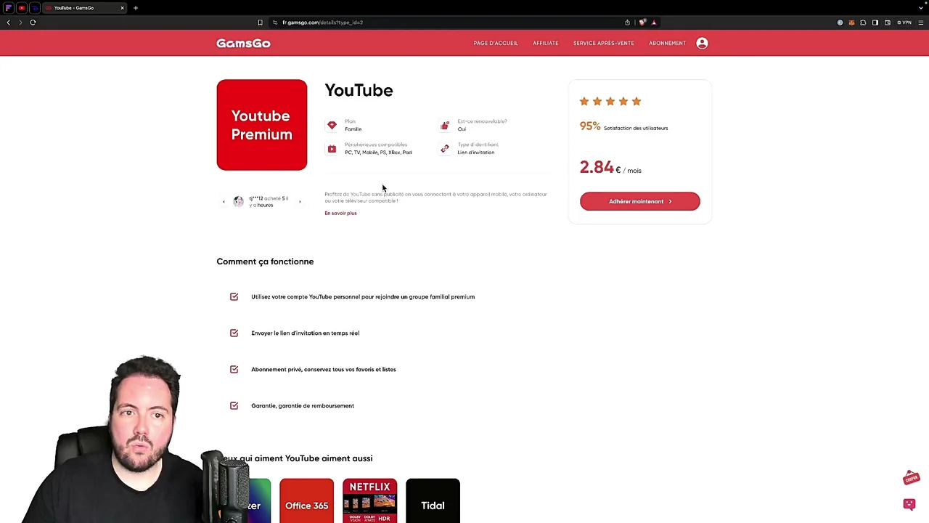
Task: Click the Adhérer maintenant button
Action: tap(640, 201)
